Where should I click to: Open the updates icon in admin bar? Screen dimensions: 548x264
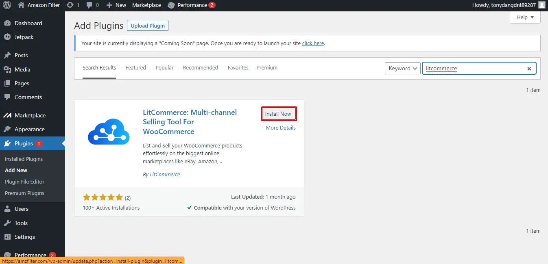70,5
